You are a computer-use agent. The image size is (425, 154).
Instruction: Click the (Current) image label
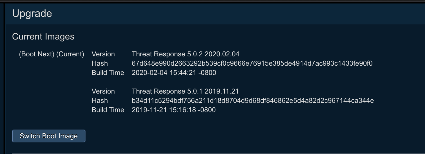(x=70, y=54)
